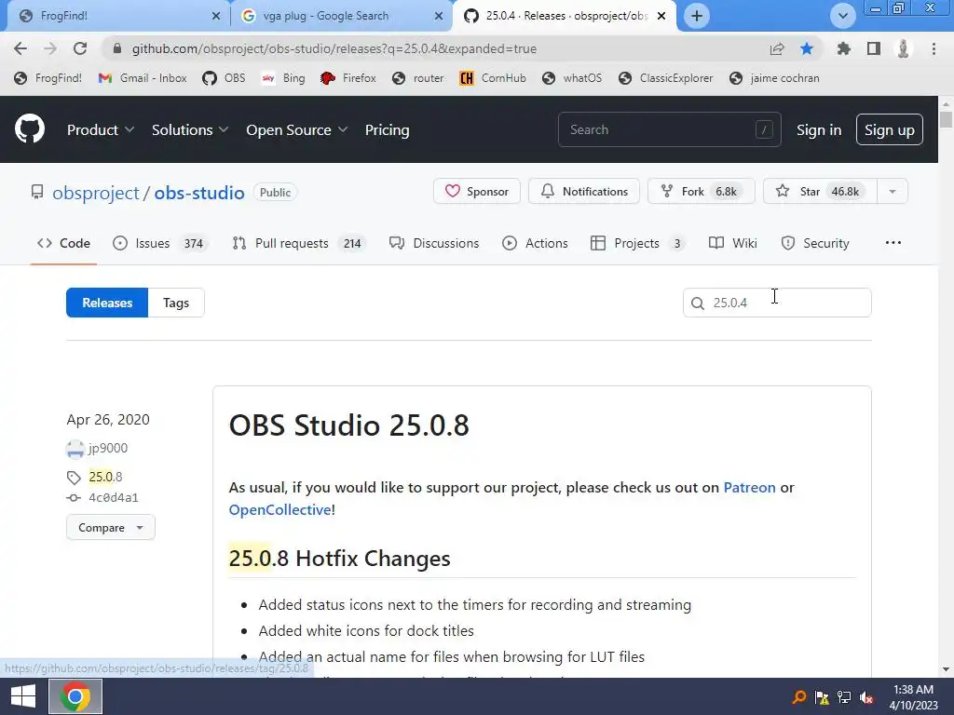954x715 pixels.
Task: Expand the Compare dropdown
Action: tap(111, 527)
